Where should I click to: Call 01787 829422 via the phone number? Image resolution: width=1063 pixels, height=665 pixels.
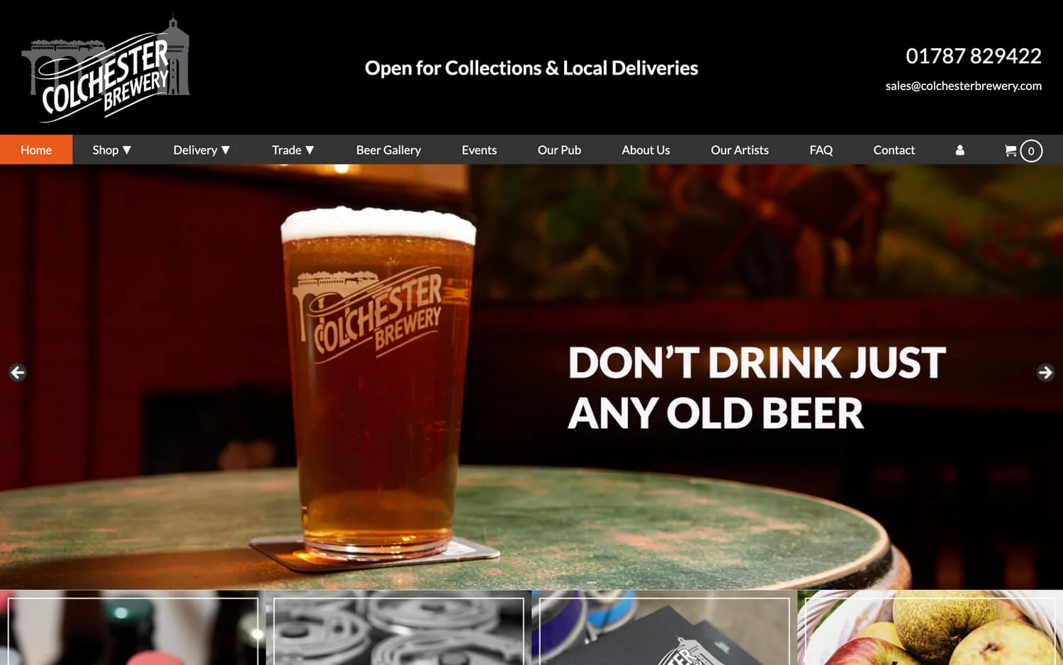pos(972,56)
